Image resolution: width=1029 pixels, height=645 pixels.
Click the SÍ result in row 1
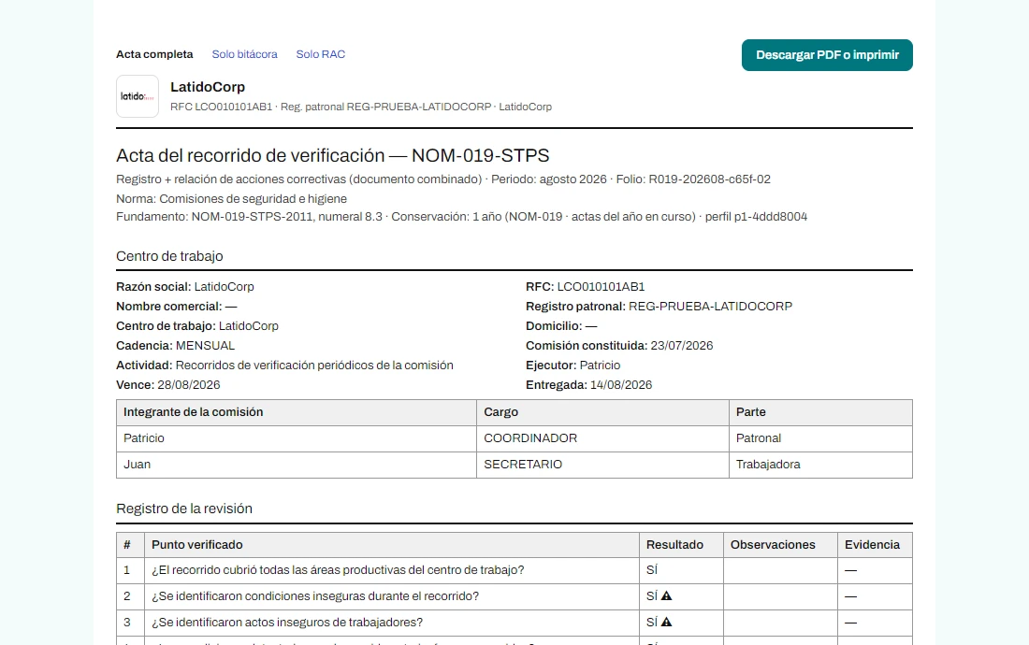click(x=652, y=570)
